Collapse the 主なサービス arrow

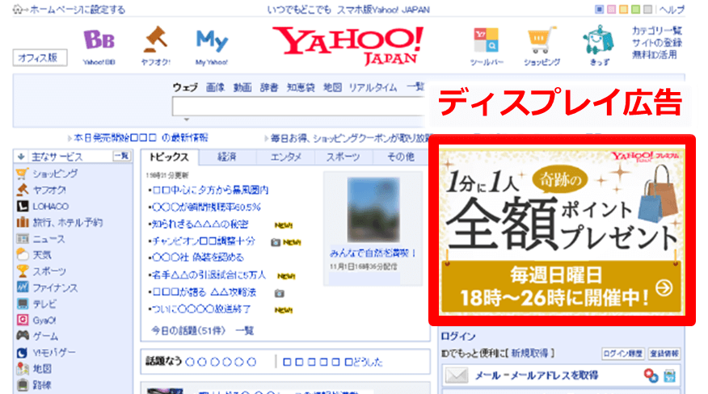click(21, 157)
